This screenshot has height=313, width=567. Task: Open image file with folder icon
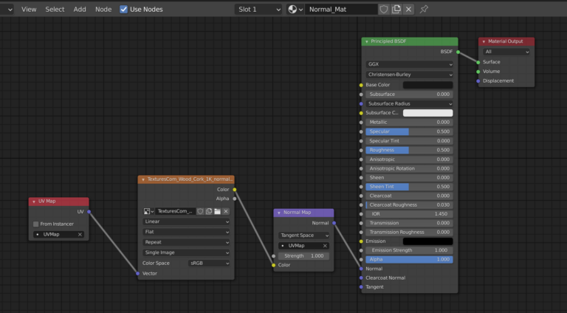217,211
